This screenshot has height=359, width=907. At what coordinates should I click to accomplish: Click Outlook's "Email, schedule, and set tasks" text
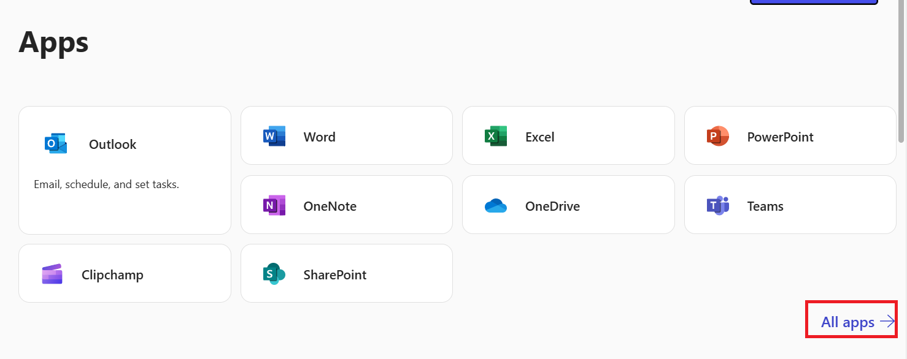106,184
